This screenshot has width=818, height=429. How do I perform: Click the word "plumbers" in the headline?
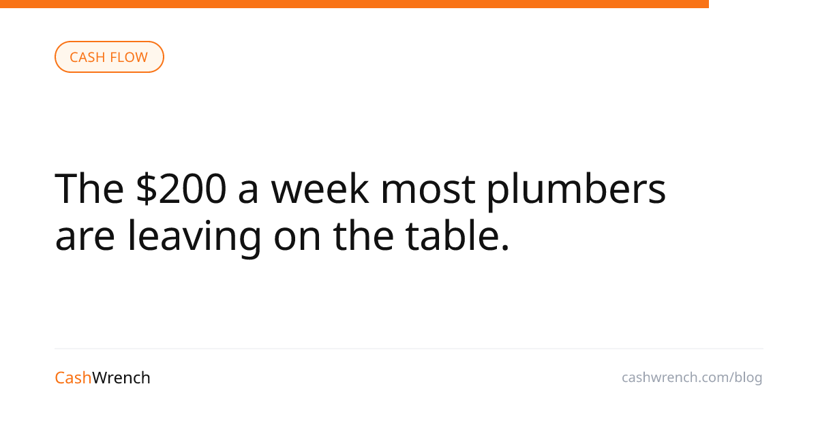point(575,189)
